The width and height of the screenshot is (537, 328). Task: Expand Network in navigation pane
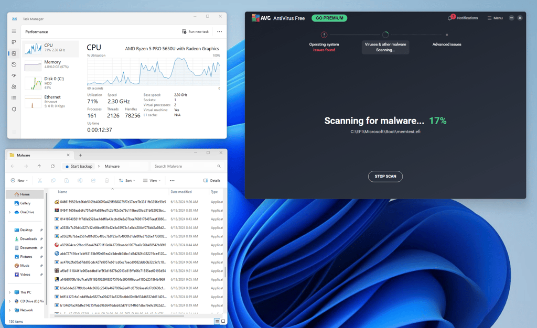pyautogui.click(x=9, y=310)
